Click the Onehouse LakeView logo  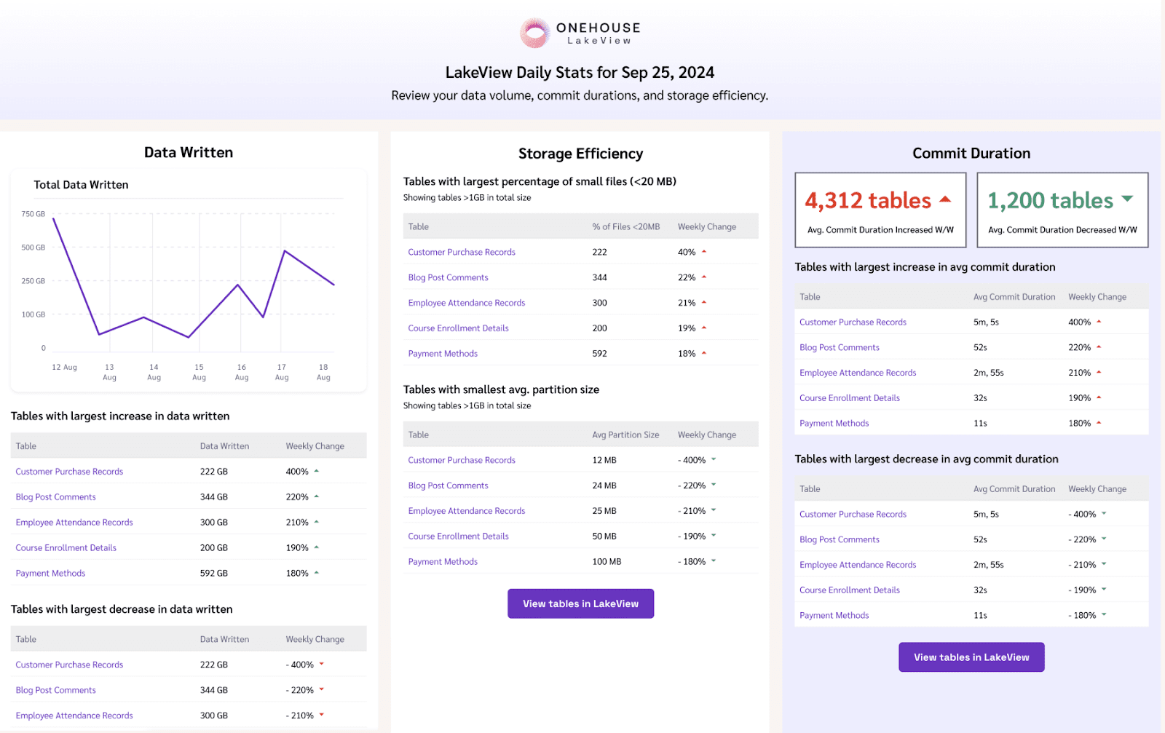point(580,33)
